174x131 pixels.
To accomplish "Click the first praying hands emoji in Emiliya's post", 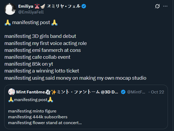I will coord(8,22).
